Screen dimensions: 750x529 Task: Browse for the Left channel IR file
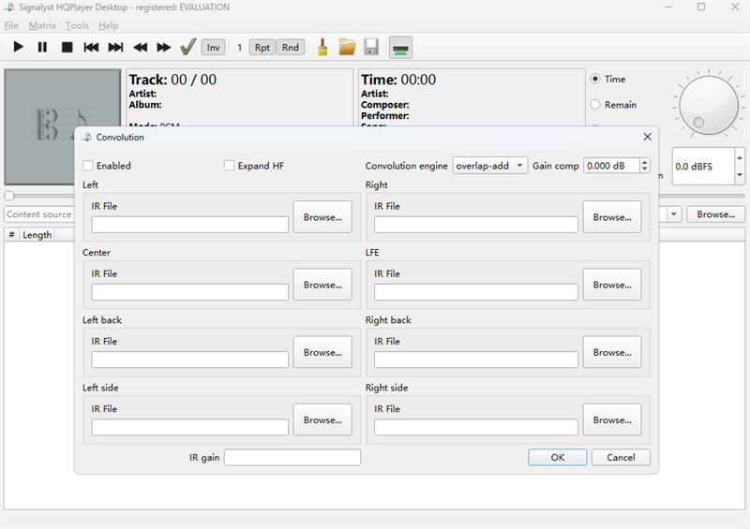(322, 217)
